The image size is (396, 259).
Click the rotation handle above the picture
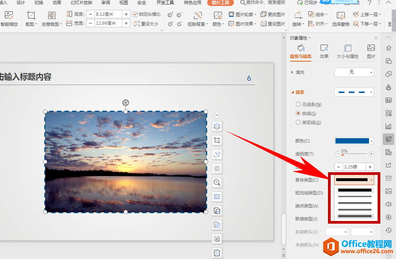click(126, 102)
